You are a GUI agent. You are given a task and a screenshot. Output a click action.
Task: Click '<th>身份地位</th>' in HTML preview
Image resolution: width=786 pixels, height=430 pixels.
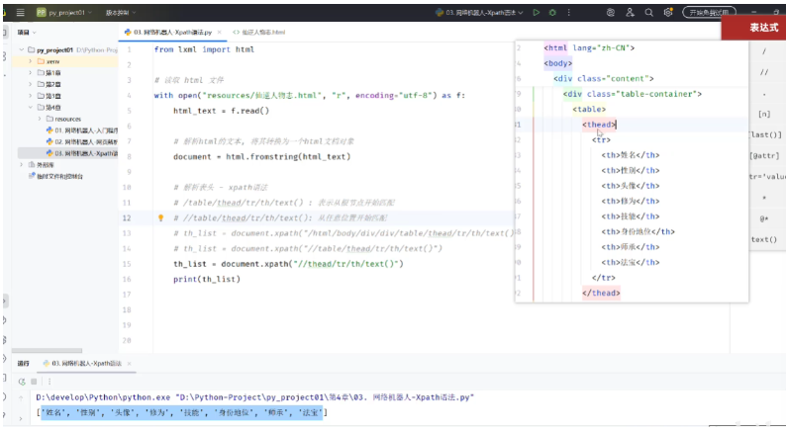pos(639,231)
